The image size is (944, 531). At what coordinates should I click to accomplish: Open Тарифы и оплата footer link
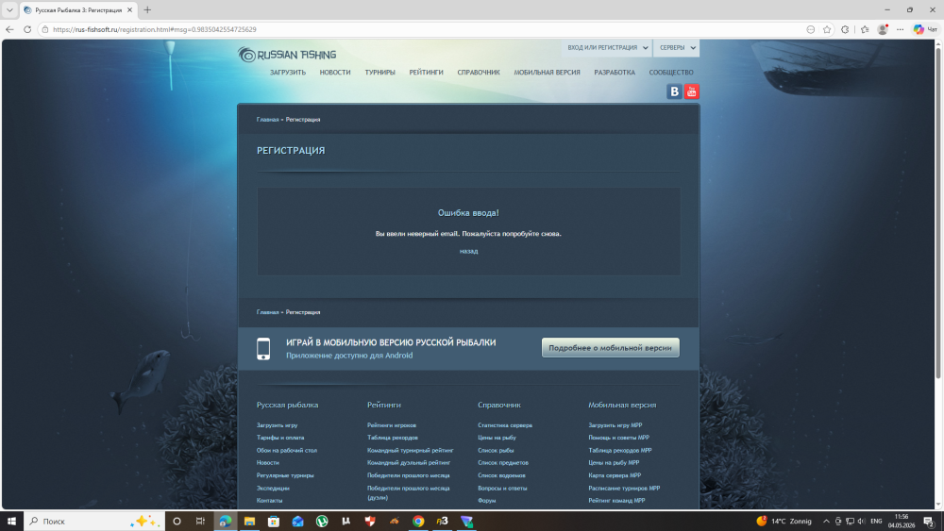pos(280,438)
